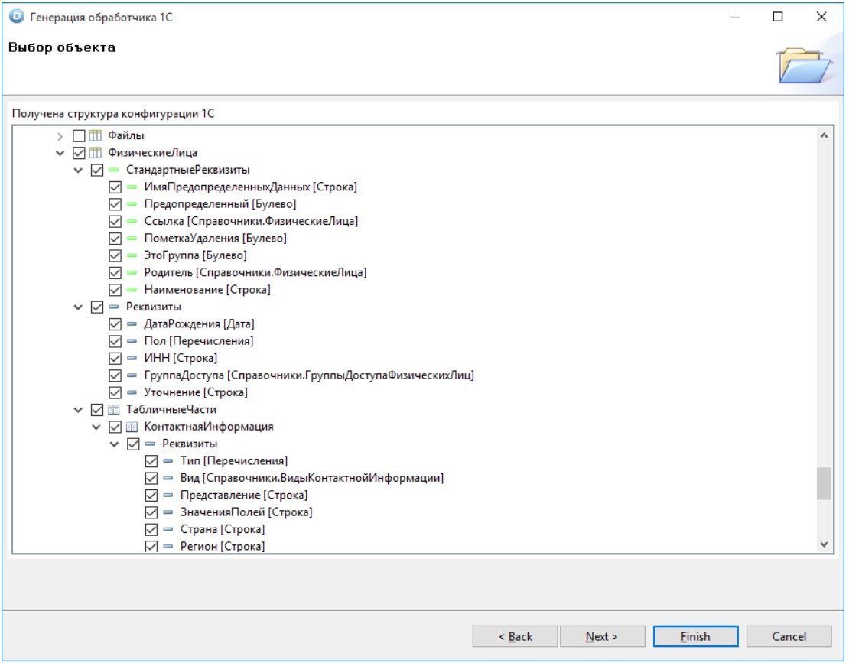Screen dimensions: 849x663
Task: Maximize the wizard window
Action: click(778, 17)
